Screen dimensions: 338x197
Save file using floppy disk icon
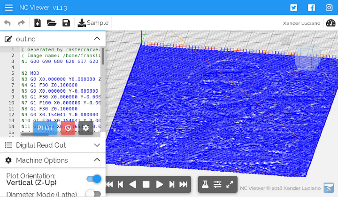[66, 23]
